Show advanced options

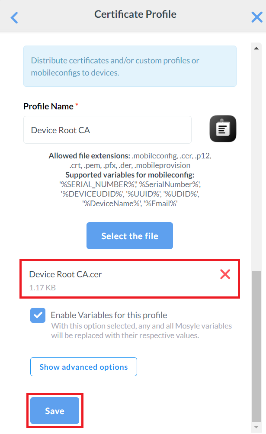click(83, 367)
